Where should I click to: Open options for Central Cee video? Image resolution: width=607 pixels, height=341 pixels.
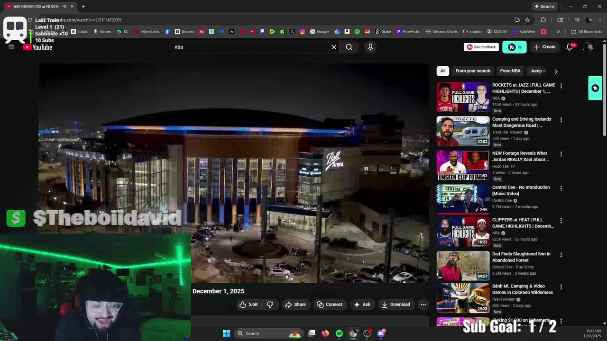(x=561, y=188)
